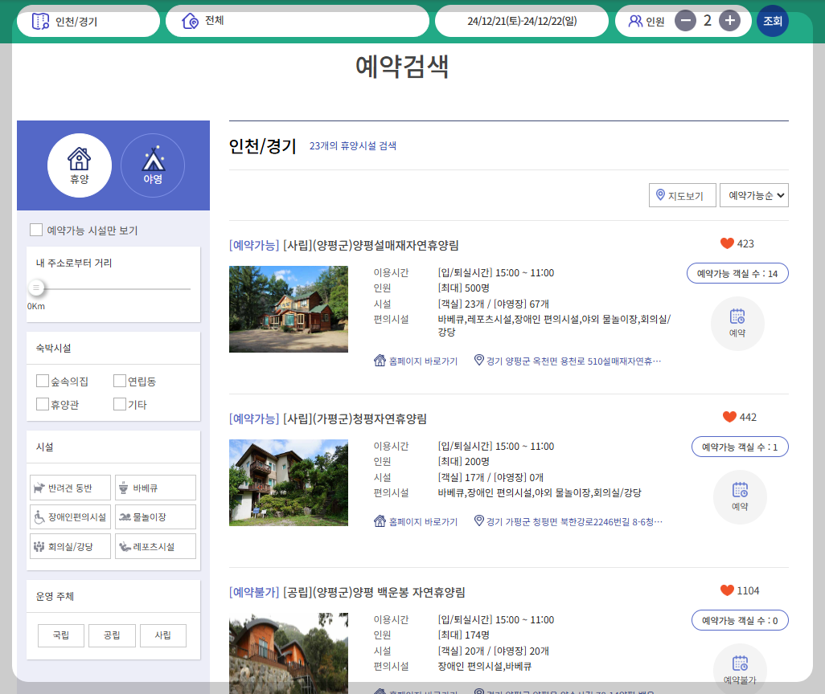Check the 기타 lodging option
The image size is (825, 694).
(120, 404)
